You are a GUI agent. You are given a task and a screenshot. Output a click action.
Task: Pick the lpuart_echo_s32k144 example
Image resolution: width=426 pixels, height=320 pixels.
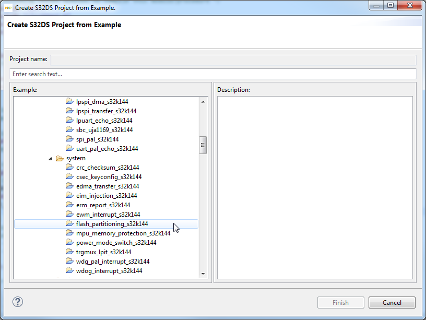[x=104, y=121]
